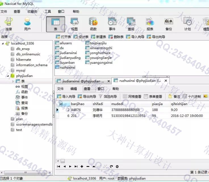Screen dimensions: 209x182
Task: Click stop icon in record navigator
Action: [117, 166]
